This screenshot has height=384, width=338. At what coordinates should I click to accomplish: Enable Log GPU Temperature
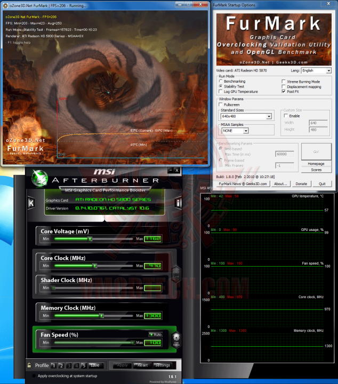coord(221,91)
